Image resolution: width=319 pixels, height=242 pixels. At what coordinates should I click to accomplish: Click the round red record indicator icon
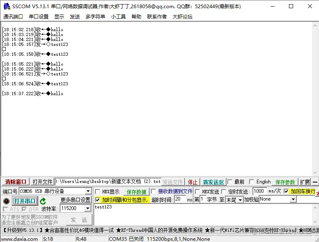click(6, 201)
